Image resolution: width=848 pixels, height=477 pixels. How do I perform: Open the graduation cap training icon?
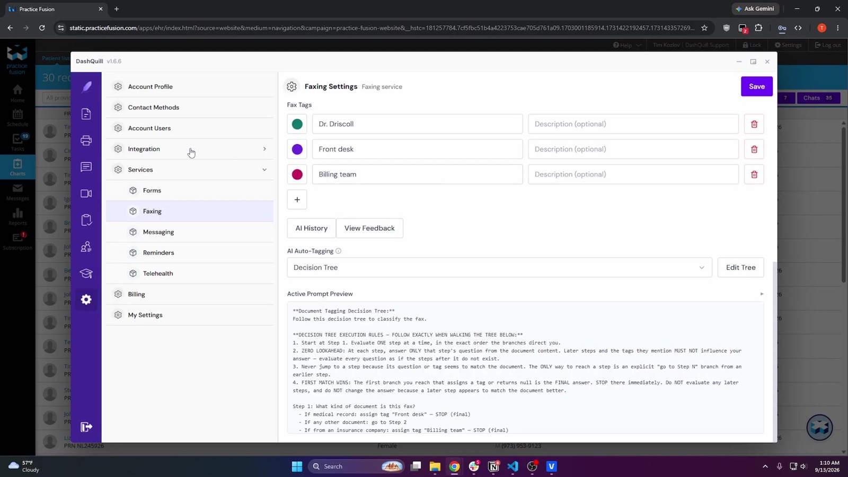pos(86,273)
